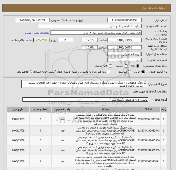Click item code 2132734182460554

tap(148, 140)
